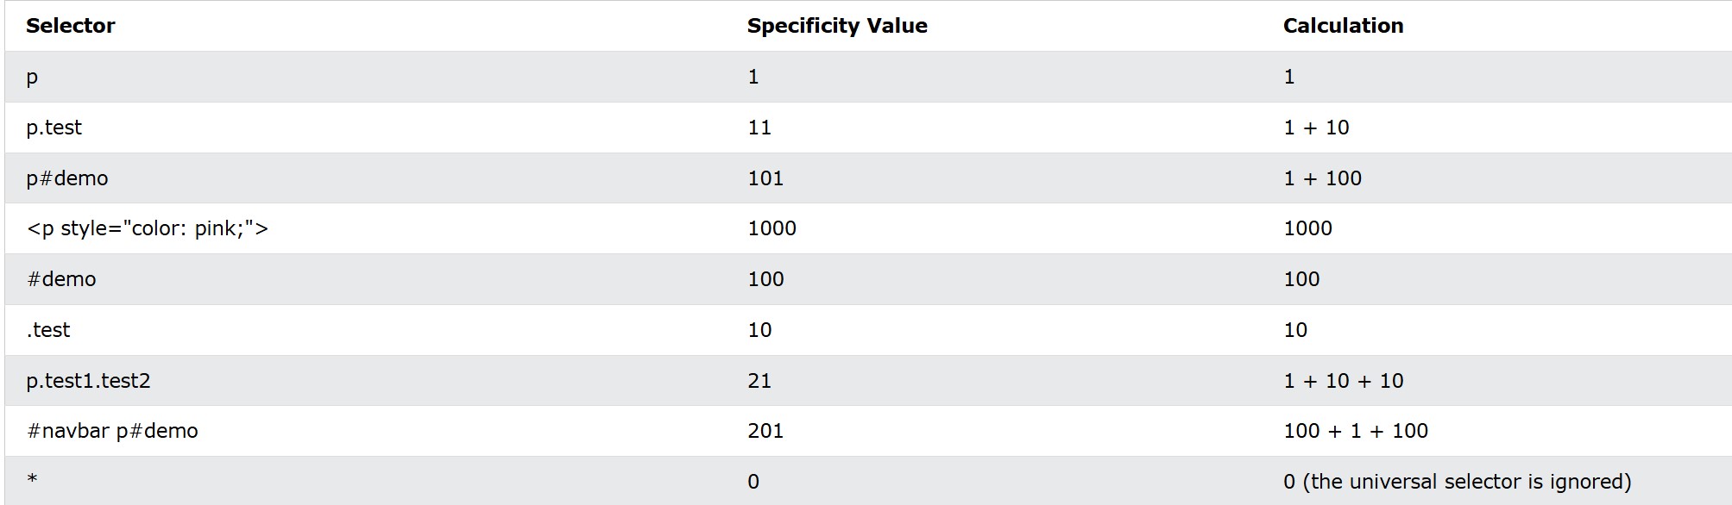Click the Calculation column header
Viewport: 1732px width, 505px height.
tap(1343, 26)
